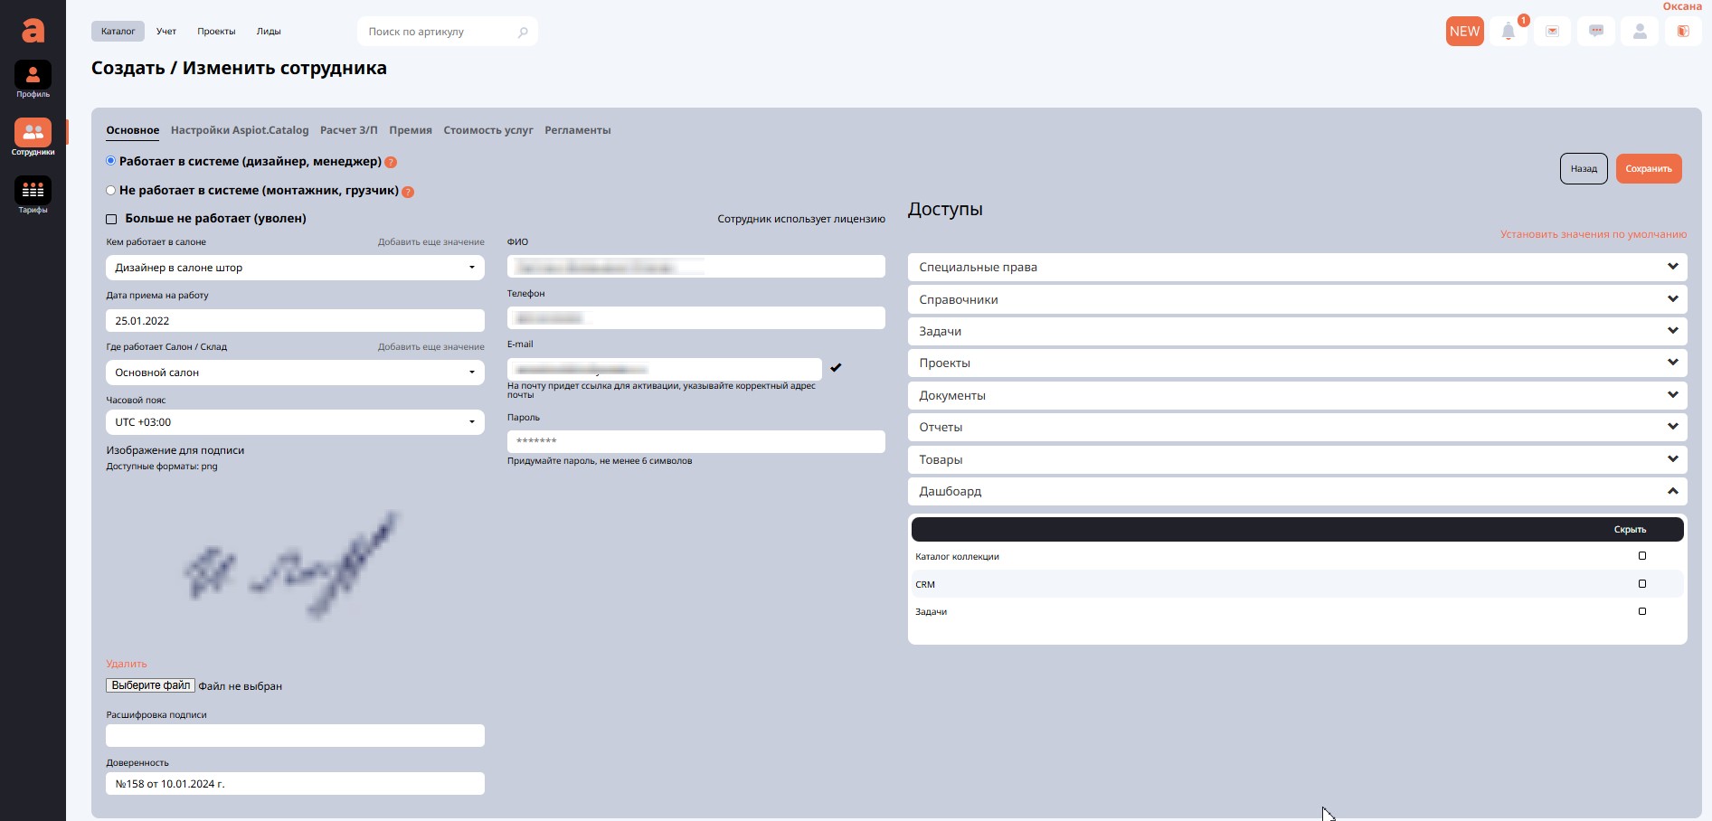Click the logout door icon
Screen dimensions: 1712x821
pos(1683,32)
